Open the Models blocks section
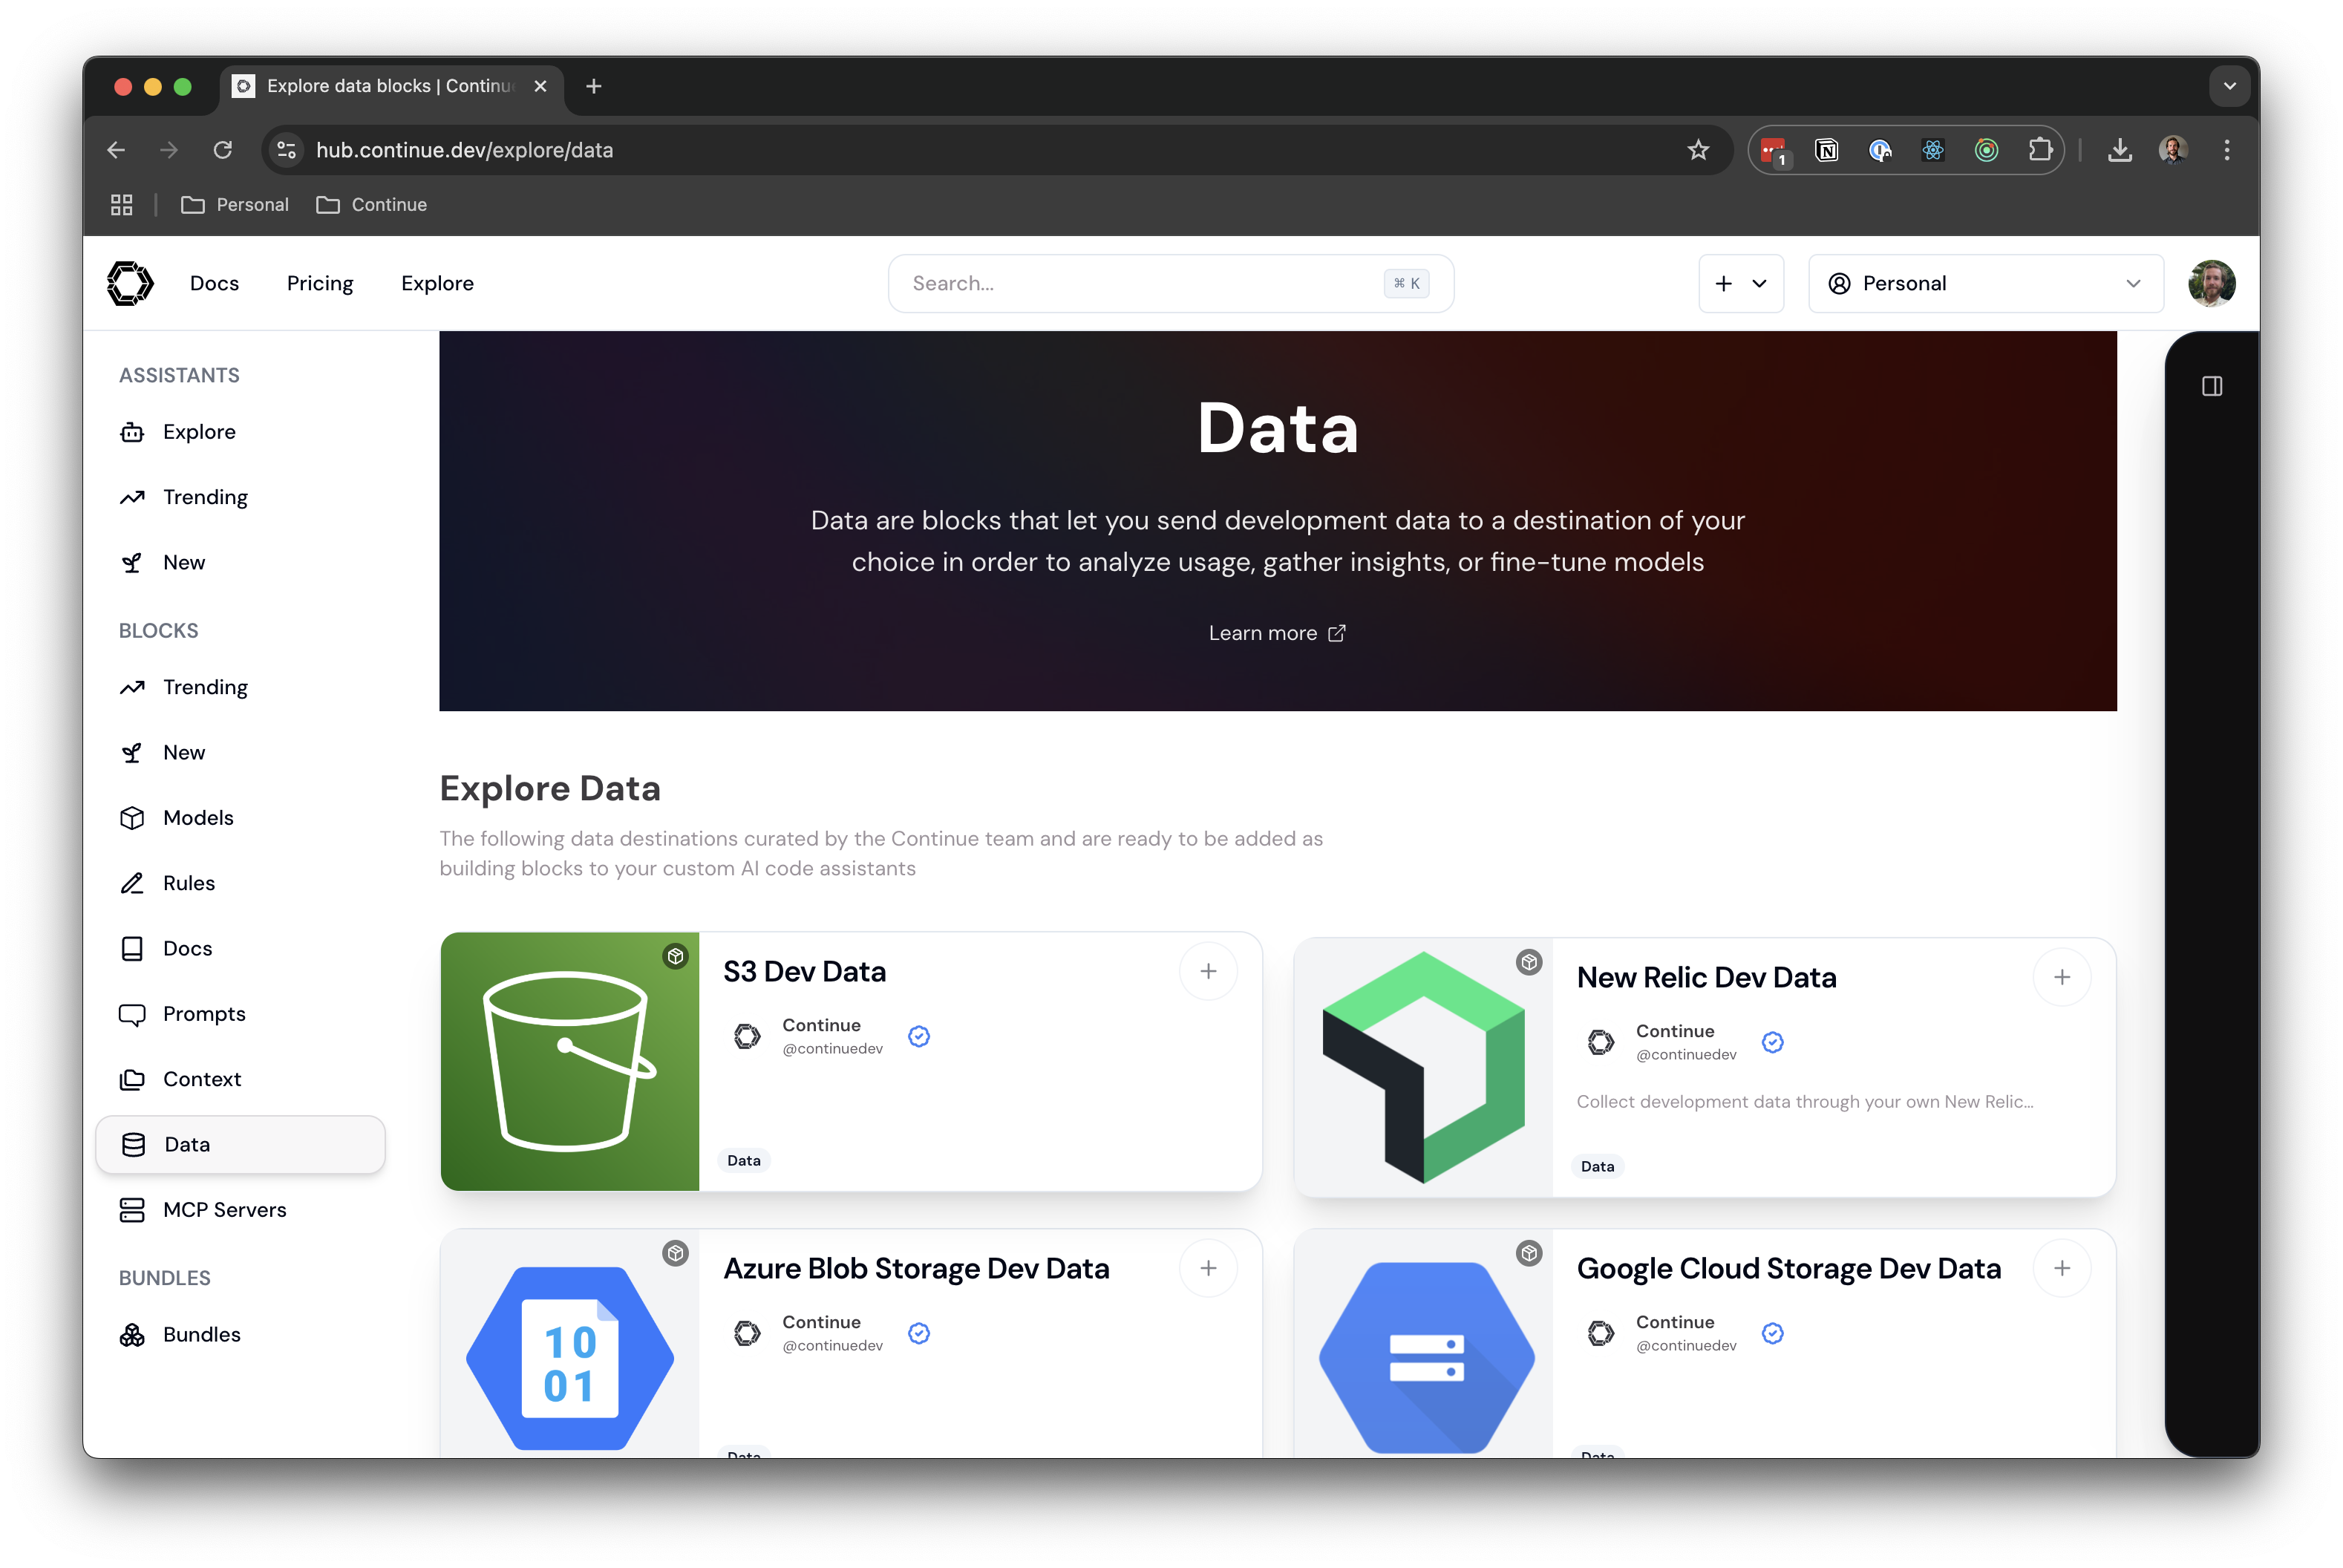This screenshot has width=2343, height=1568. (x=198, y=817)
